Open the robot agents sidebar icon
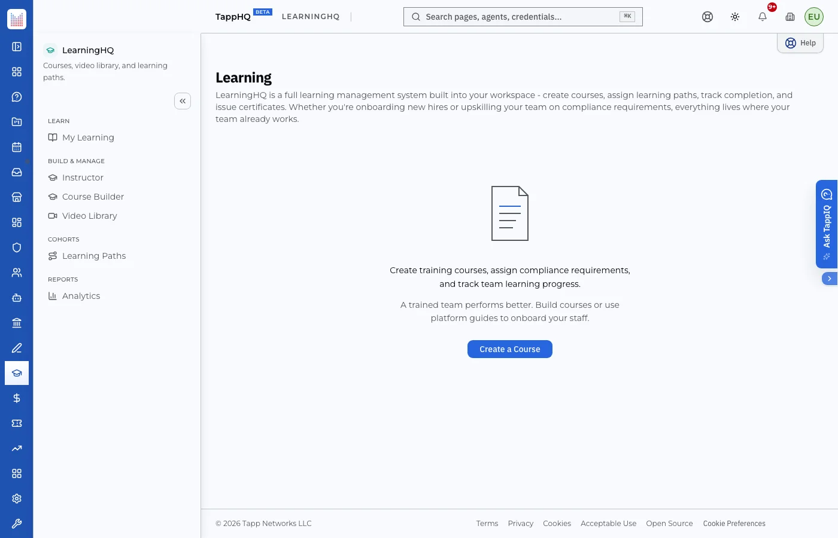This screenshot has height=538, width=838. tap(17, 298)
